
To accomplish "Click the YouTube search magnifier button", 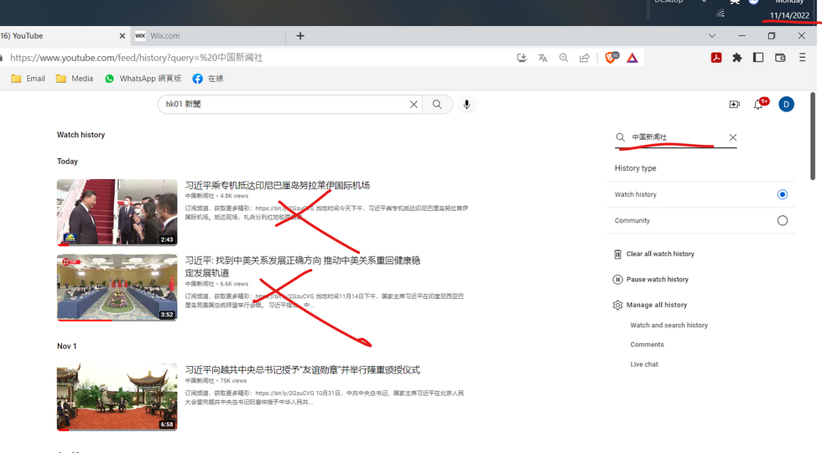I will coord(437,104).
